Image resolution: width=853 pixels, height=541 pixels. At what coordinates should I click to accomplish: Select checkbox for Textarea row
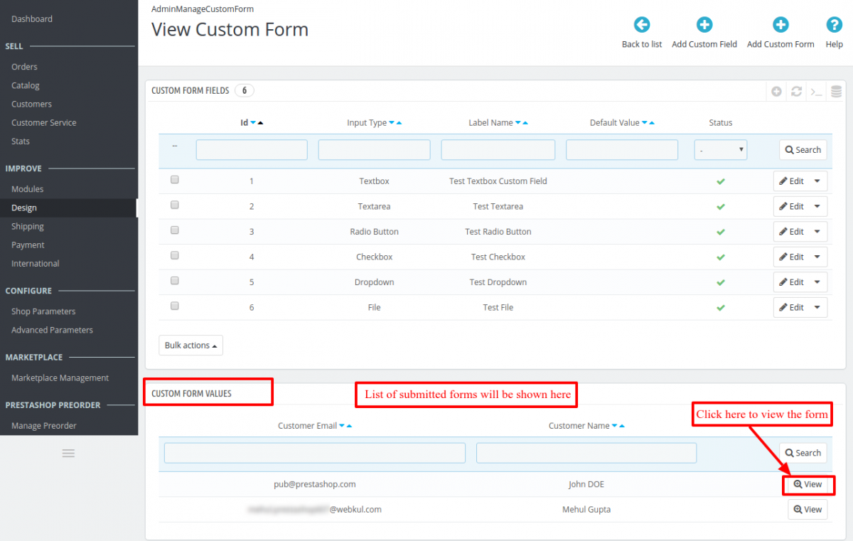pyautogui.click(x=175, y=205)
